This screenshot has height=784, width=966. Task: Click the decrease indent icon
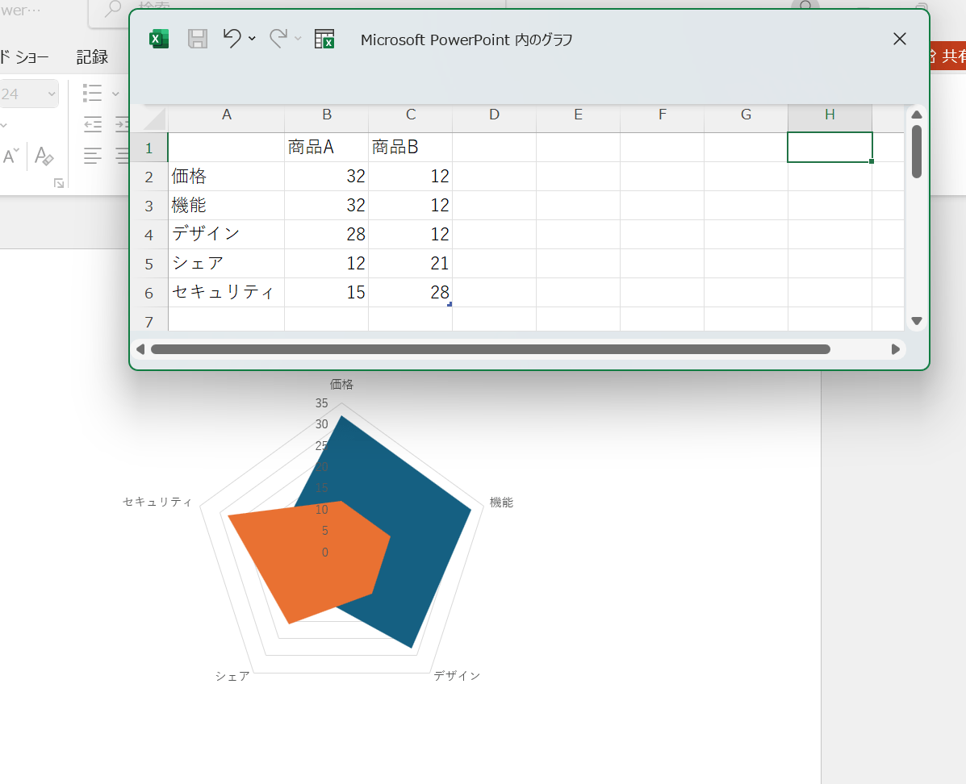coord(93,124)
